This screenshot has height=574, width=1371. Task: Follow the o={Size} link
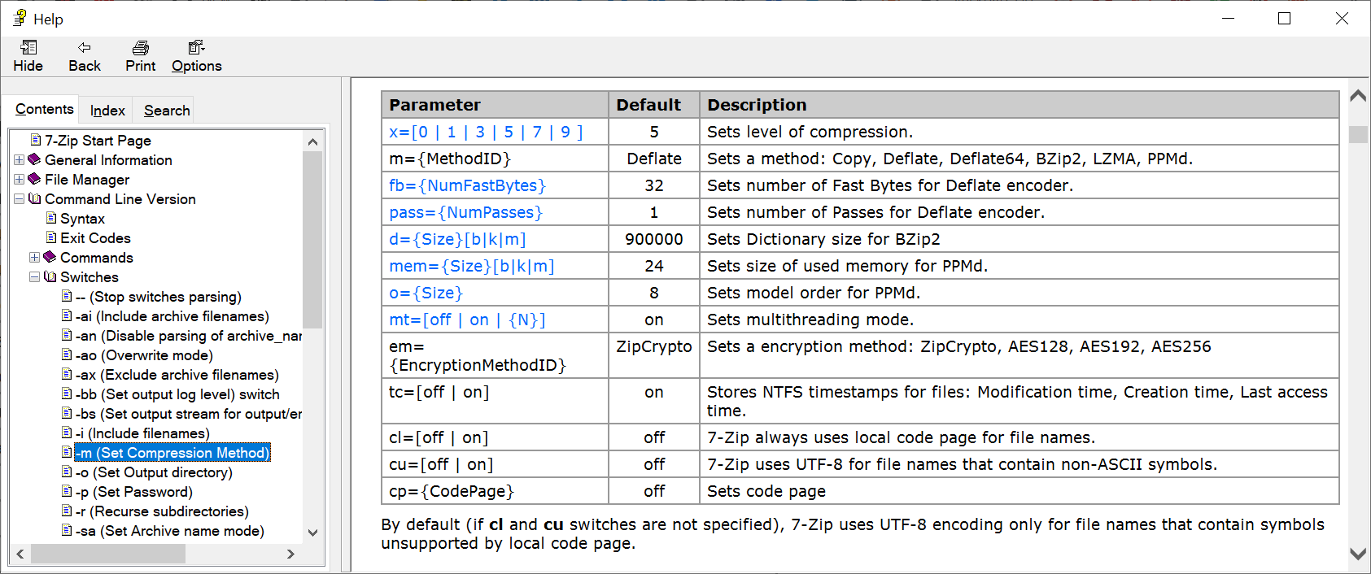click(x=426, y=293)
